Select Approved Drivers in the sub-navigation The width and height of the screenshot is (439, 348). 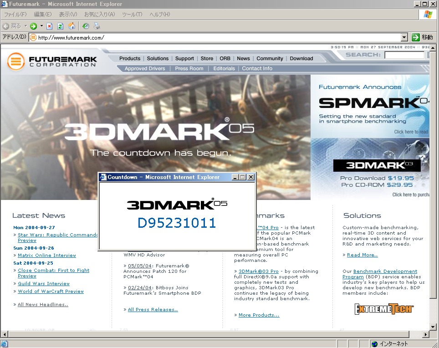(x=145, y=68)
